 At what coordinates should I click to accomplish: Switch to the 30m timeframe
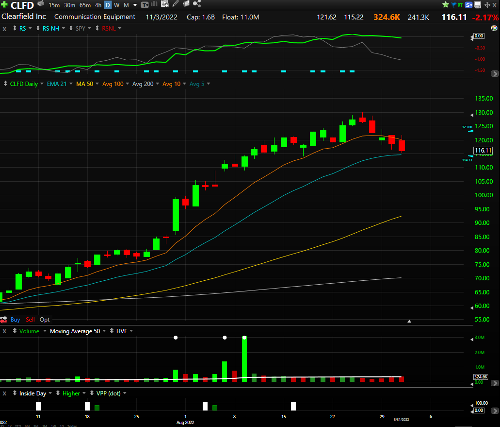(x=69, y=5)
